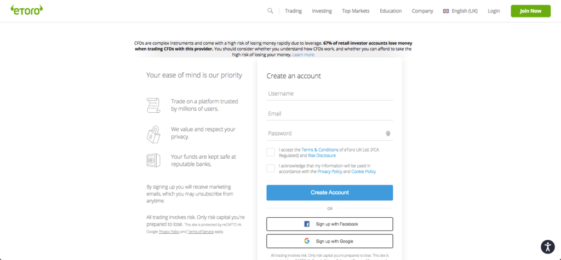The height and width of the screenshot is (260, 561).
Task: Click the blue Create Account button
Action: click(x=329, y=193)
